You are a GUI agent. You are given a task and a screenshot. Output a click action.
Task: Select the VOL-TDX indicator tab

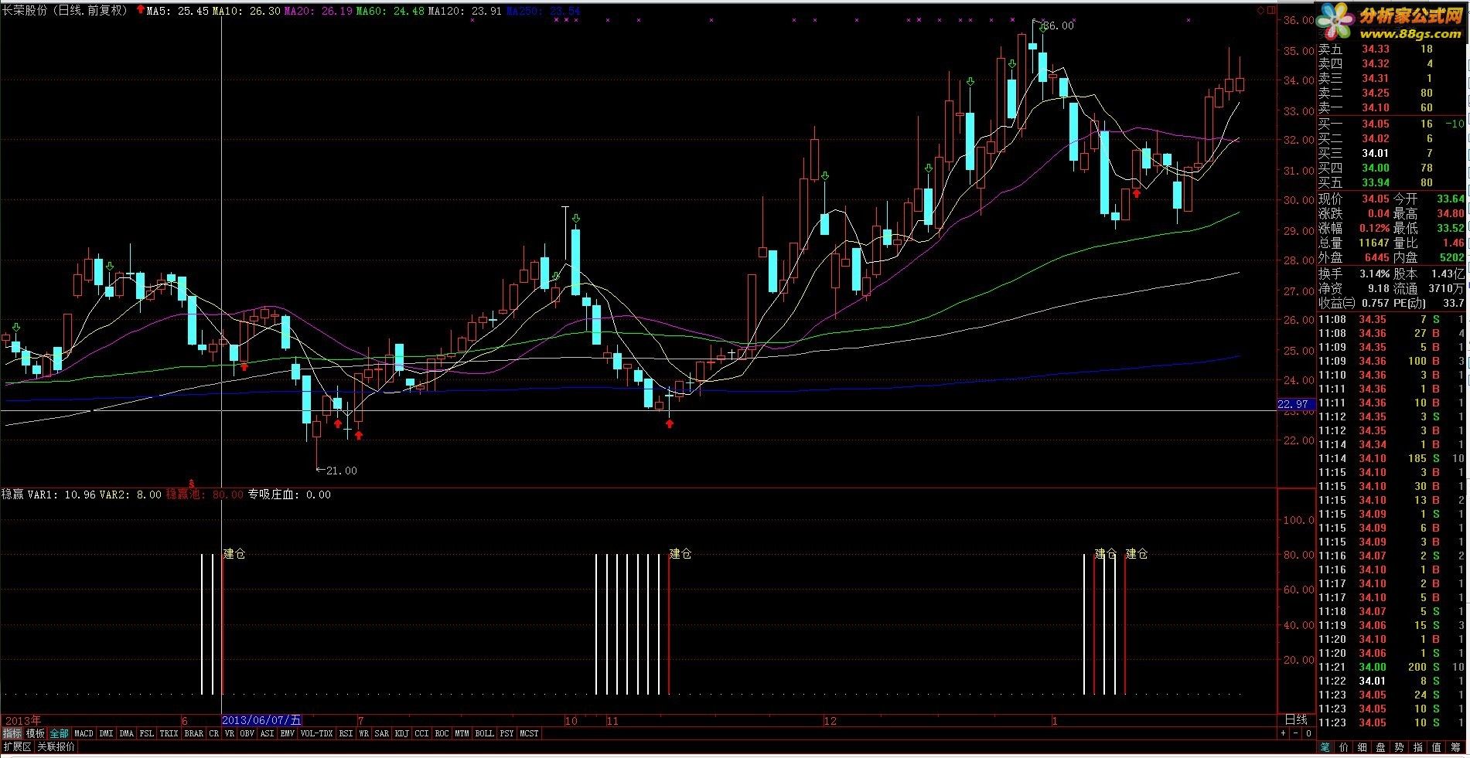317,733
